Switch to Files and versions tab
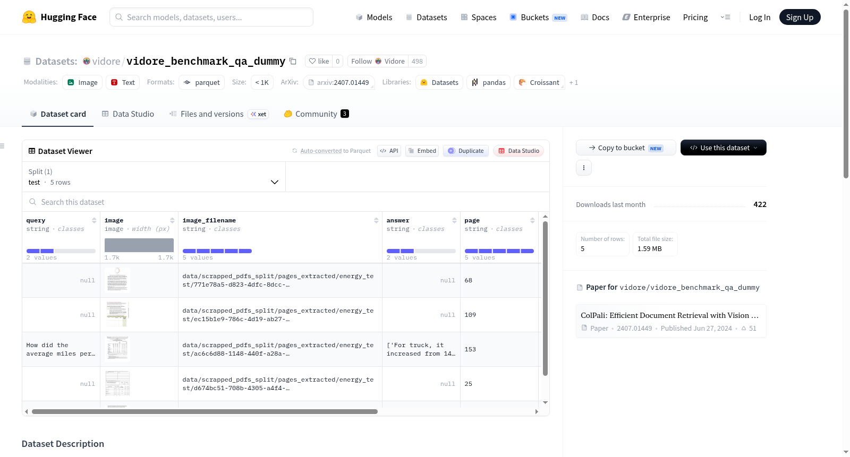850x457 pixels. click(219, 114)
